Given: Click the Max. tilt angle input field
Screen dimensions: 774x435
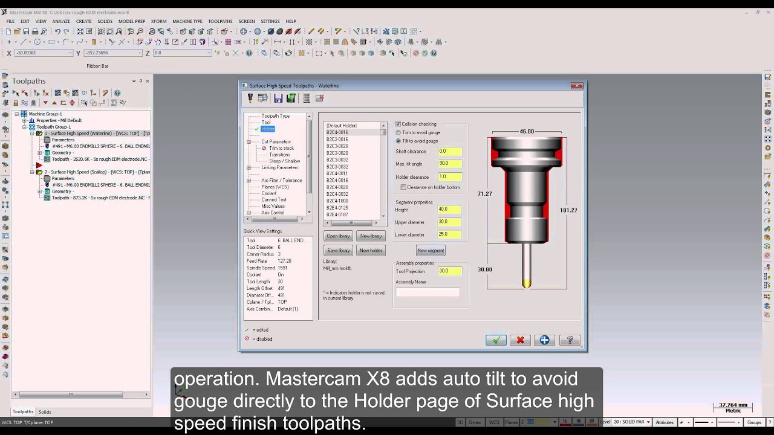Looking at the screenshot, I should (x=449, y=164).
